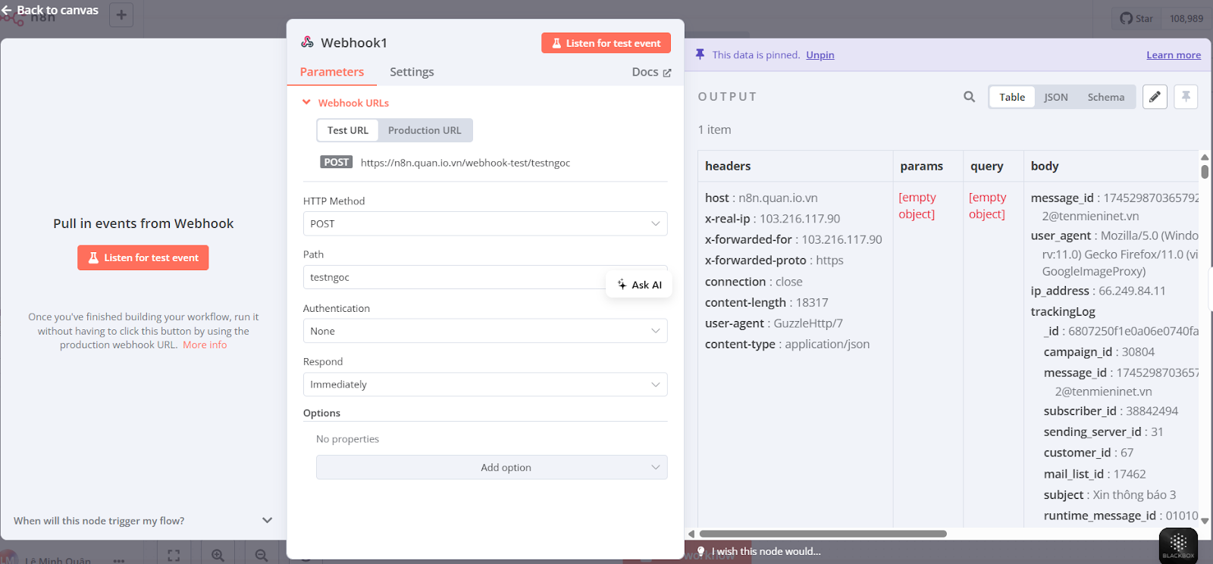This screenshot has height=564, width=1213.
Task: Click the pin icon in the pinned data banner
Action: point(700,55)
